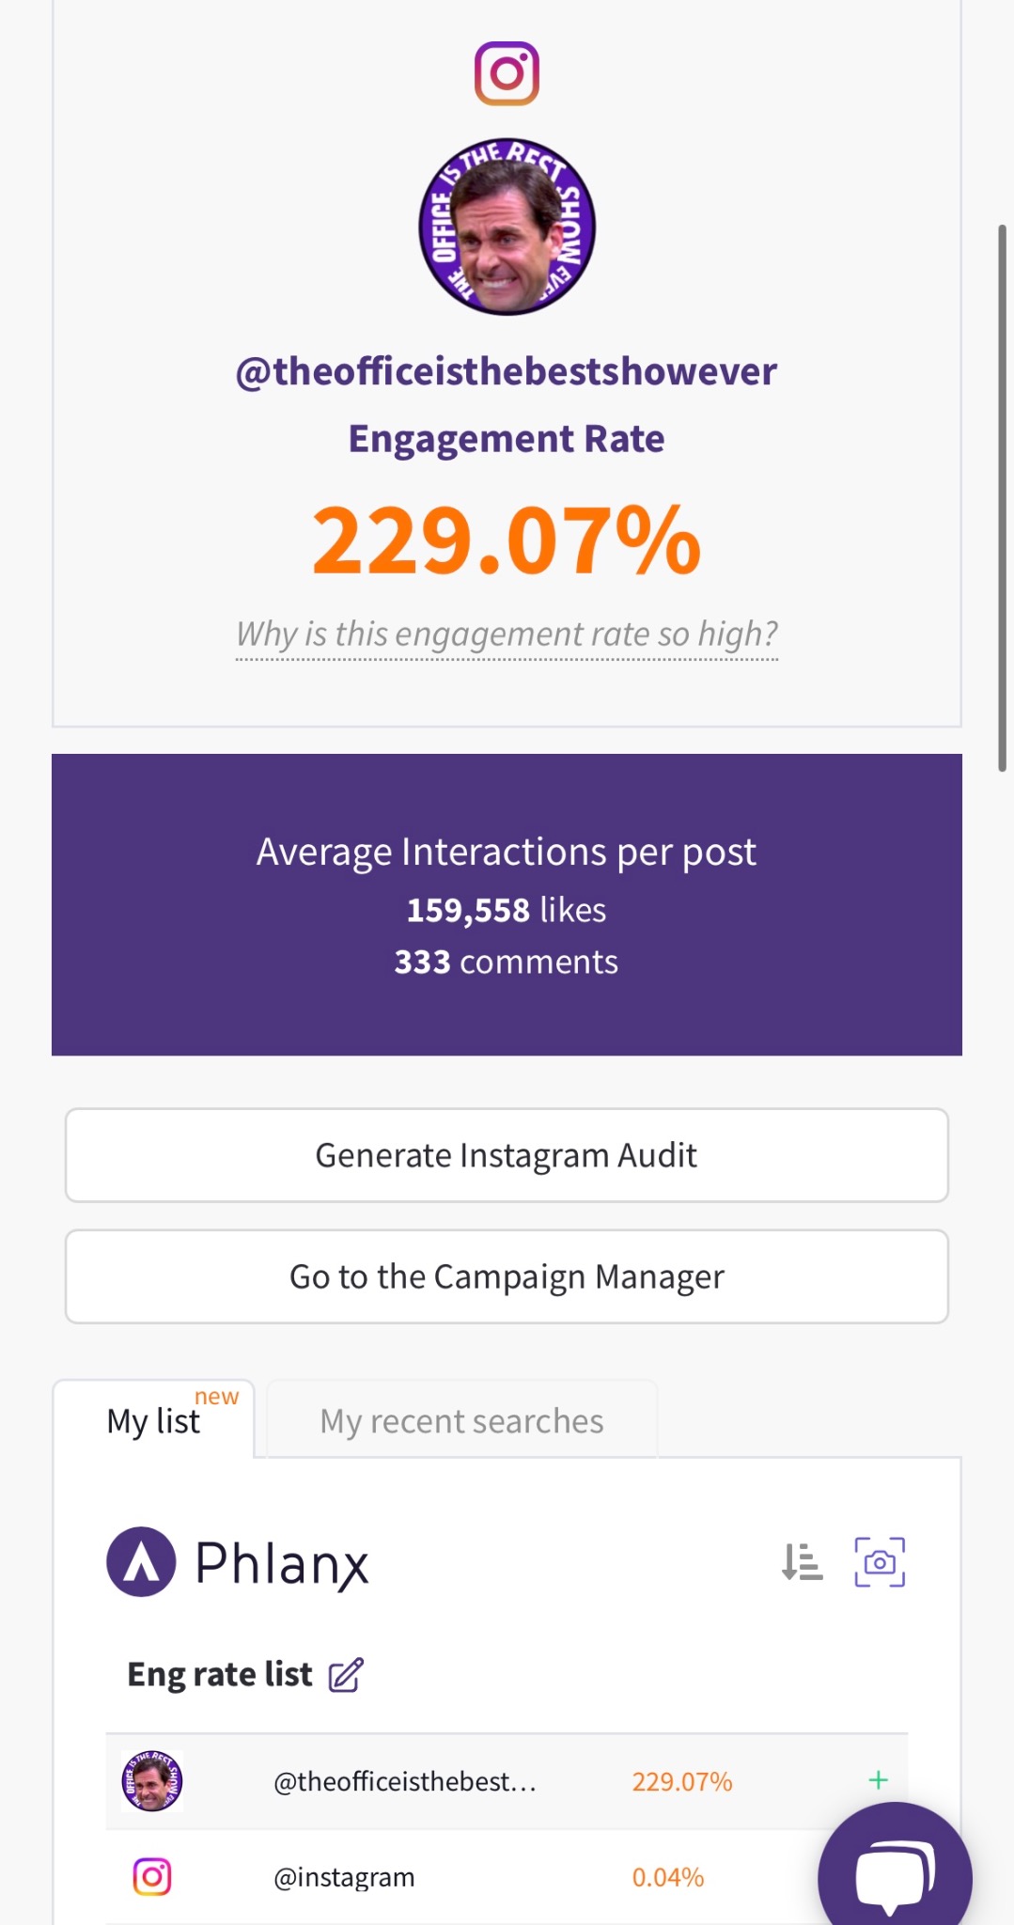Switch to the My list tab

(x=154, y=1420)
